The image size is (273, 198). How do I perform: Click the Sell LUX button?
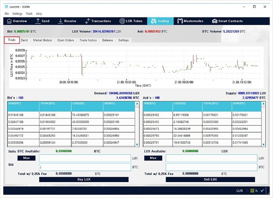[x=210, y=179]
